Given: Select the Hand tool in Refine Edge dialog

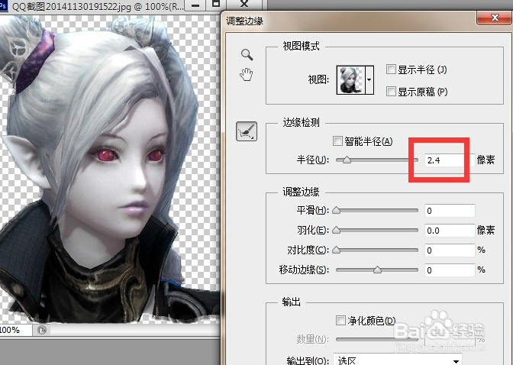Looking at the screenshot, I should (x=247, y=74).
